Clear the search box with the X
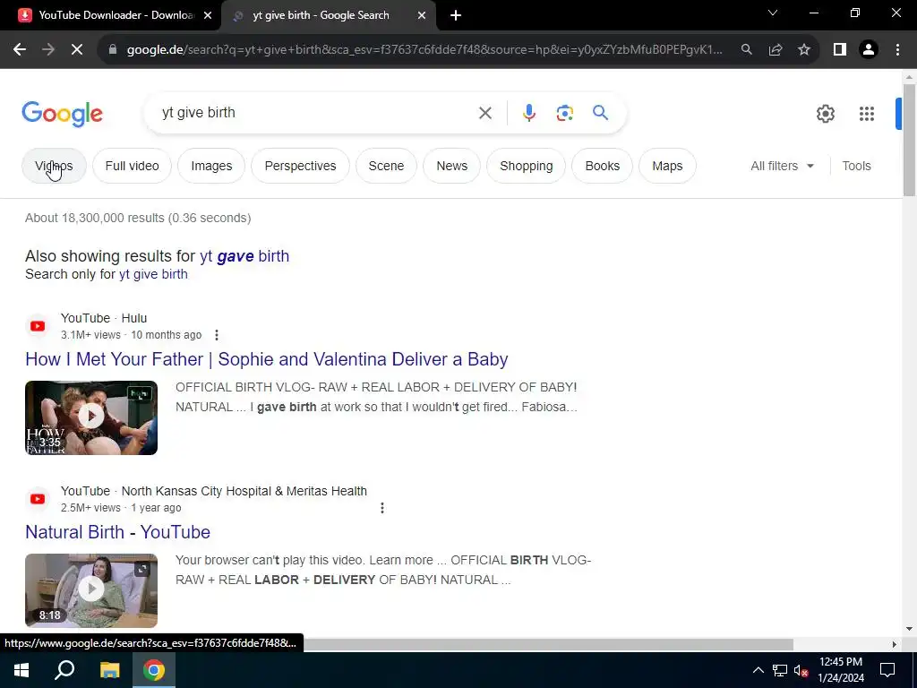This screenshot has width=917, height=688. click(x=485, y=113)
